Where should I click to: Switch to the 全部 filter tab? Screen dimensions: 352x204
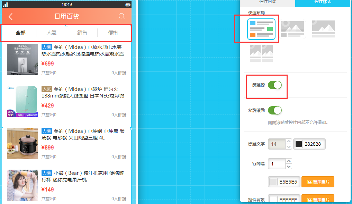21,33
